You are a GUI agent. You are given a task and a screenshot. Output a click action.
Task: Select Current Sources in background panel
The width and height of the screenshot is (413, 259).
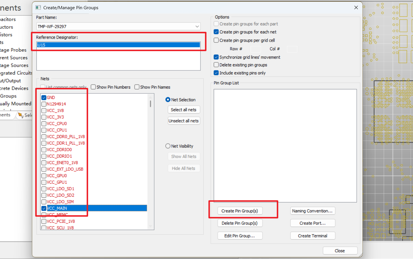pos(14,58)
